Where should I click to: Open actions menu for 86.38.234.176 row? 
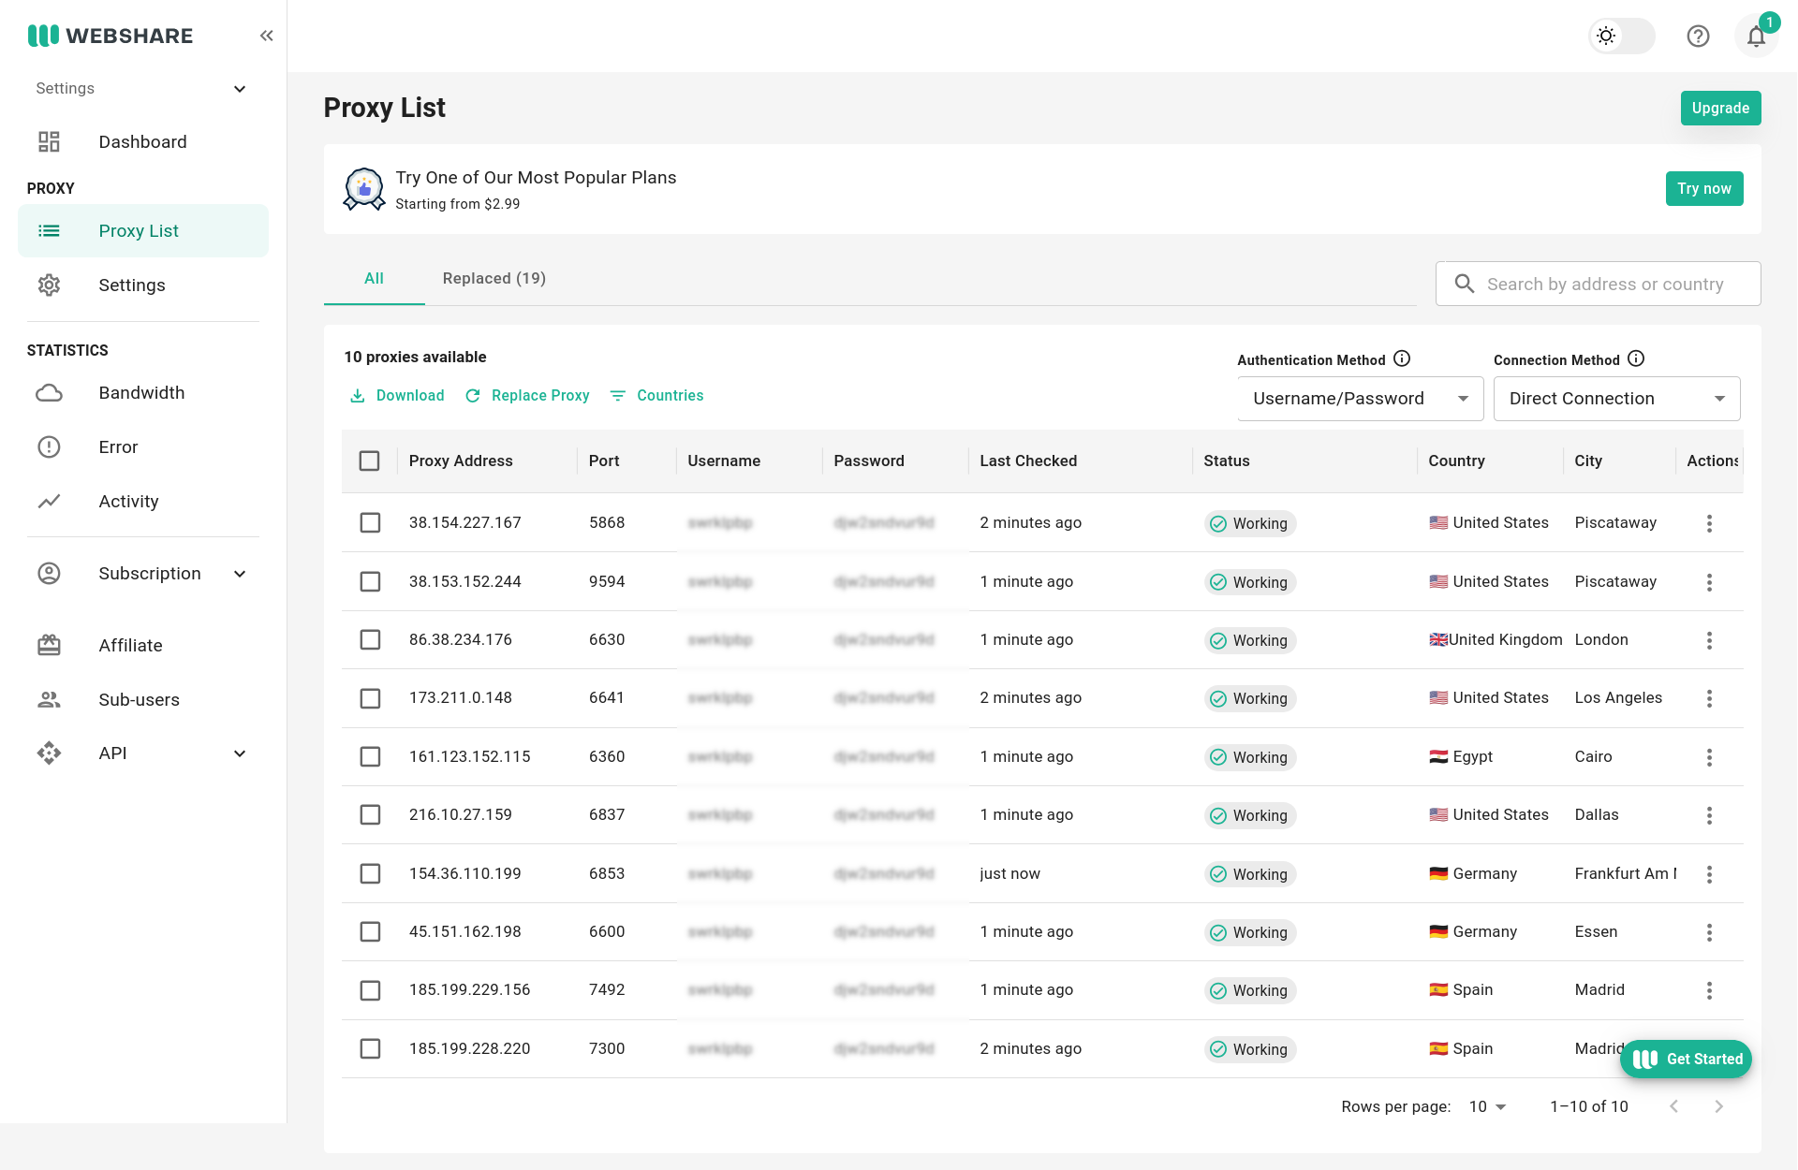tap(1709, 640)
